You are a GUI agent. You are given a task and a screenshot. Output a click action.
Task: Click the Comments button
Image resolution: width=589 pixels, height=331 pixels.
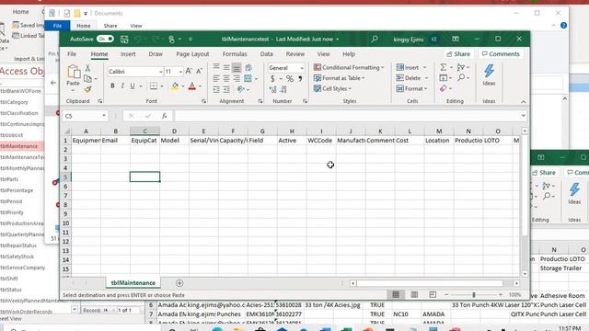coord(501,54)
